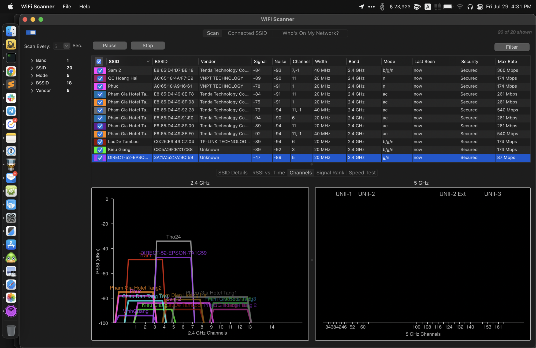The width and height of the screenshot is (536, 348).
Task: Uncheck the Sam 2 network checkbox
Action: pos(100,70)
